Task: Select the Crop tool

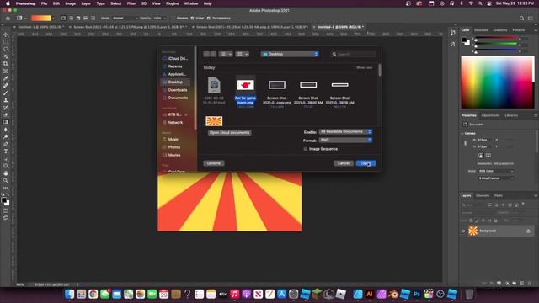Action: (x=6, y=64)
